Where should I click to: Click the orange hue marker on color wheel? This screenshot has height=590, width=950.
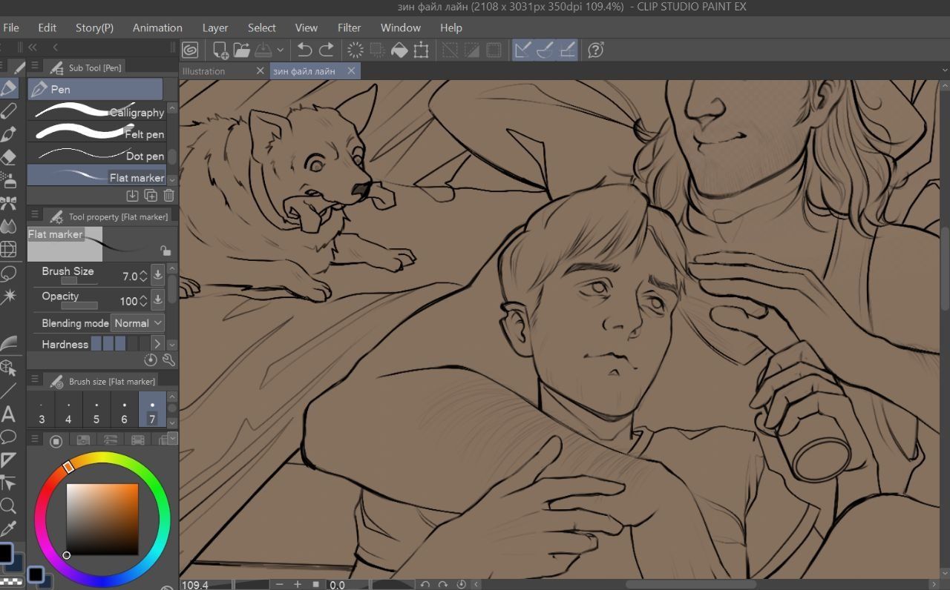click(68, 467)
